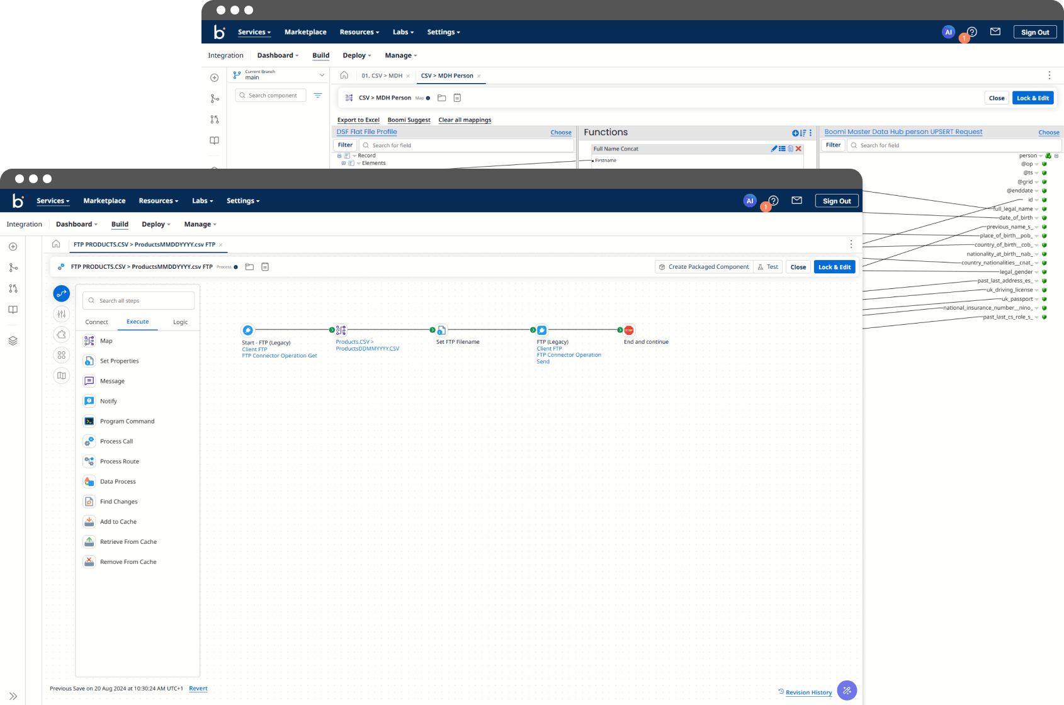Image resolution: width=1064 pixels, height=705 pixels.
Task: Click the Search all steps field
Action: click(139, 301)
